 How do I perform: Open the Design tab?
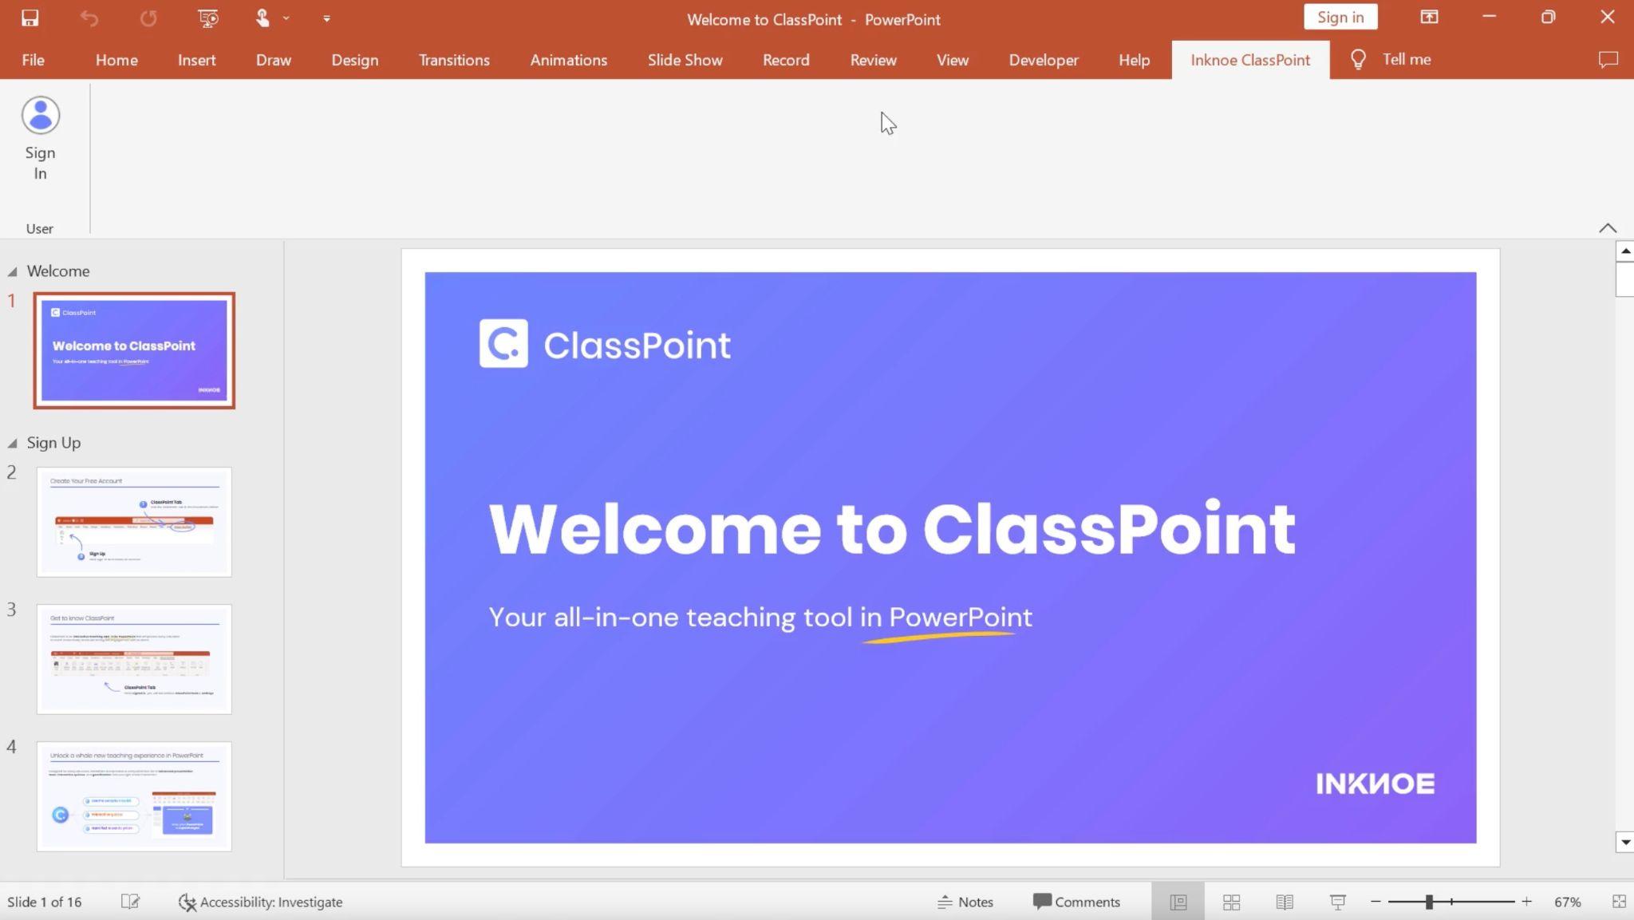click(354, 60)
